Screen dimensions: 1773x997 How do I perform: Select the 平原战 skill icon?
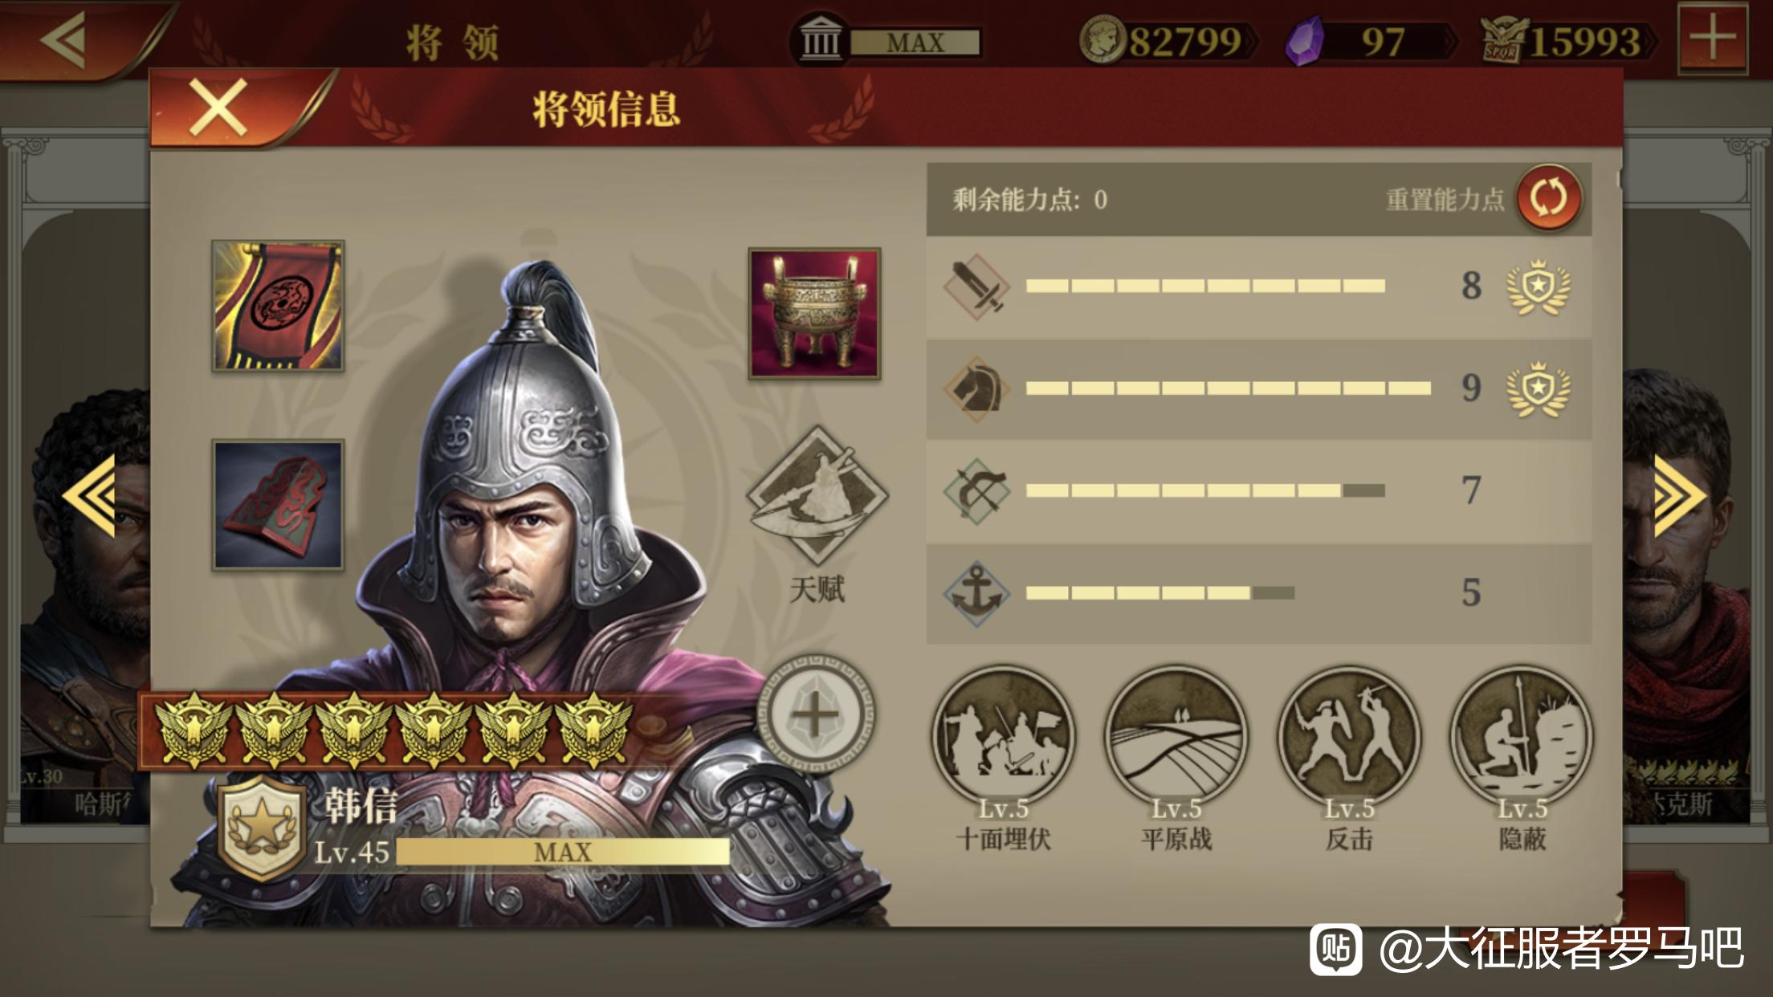click(x=1176, y=735)
